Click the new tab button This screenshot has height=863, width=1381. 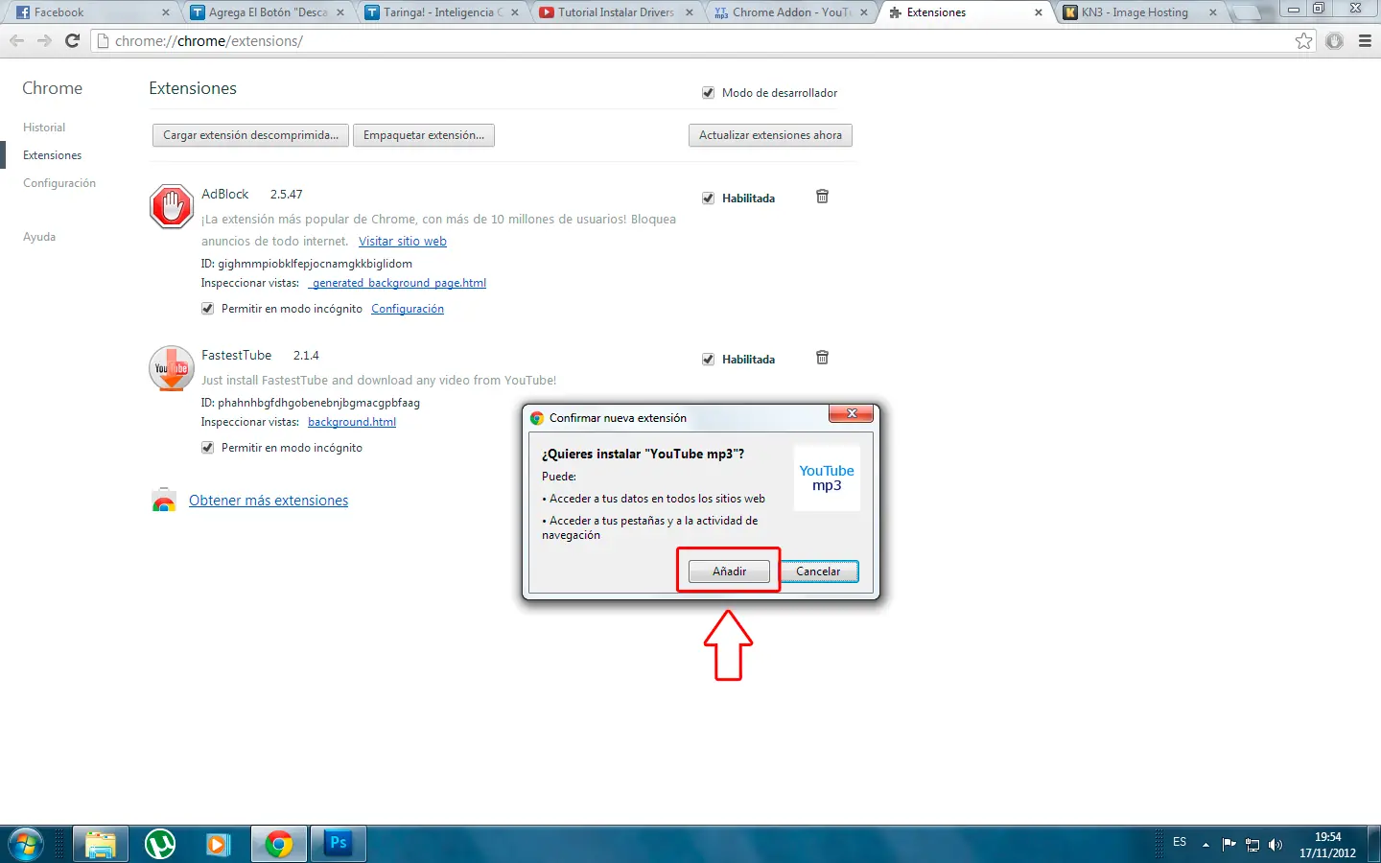(x=1246, y=12)
